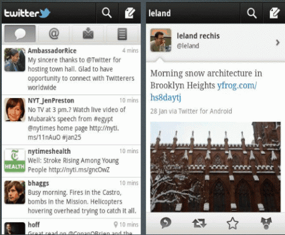Compose a new tweet from timeline screen

pyautogui.click(x=129, y=13)
